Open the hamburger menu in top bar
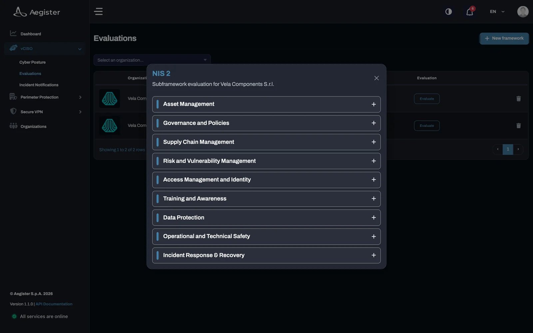Viewport: 533px width, 333px height. [98, 12]
